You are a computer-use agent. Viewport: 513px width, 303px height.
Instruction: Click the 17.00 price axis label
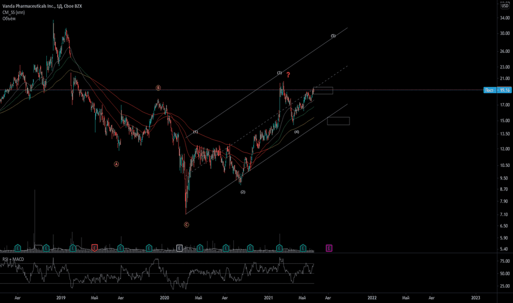coord(505,105)
